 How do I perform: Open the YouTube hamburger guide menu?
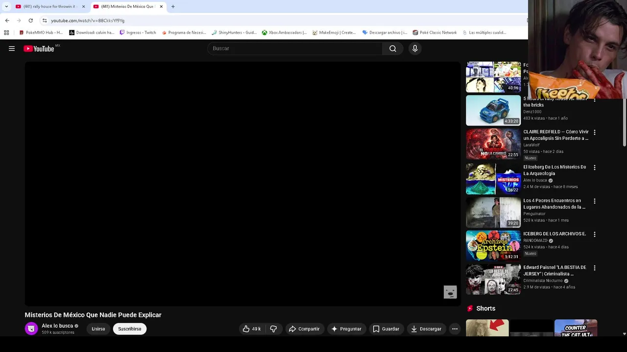click(12, 48)
